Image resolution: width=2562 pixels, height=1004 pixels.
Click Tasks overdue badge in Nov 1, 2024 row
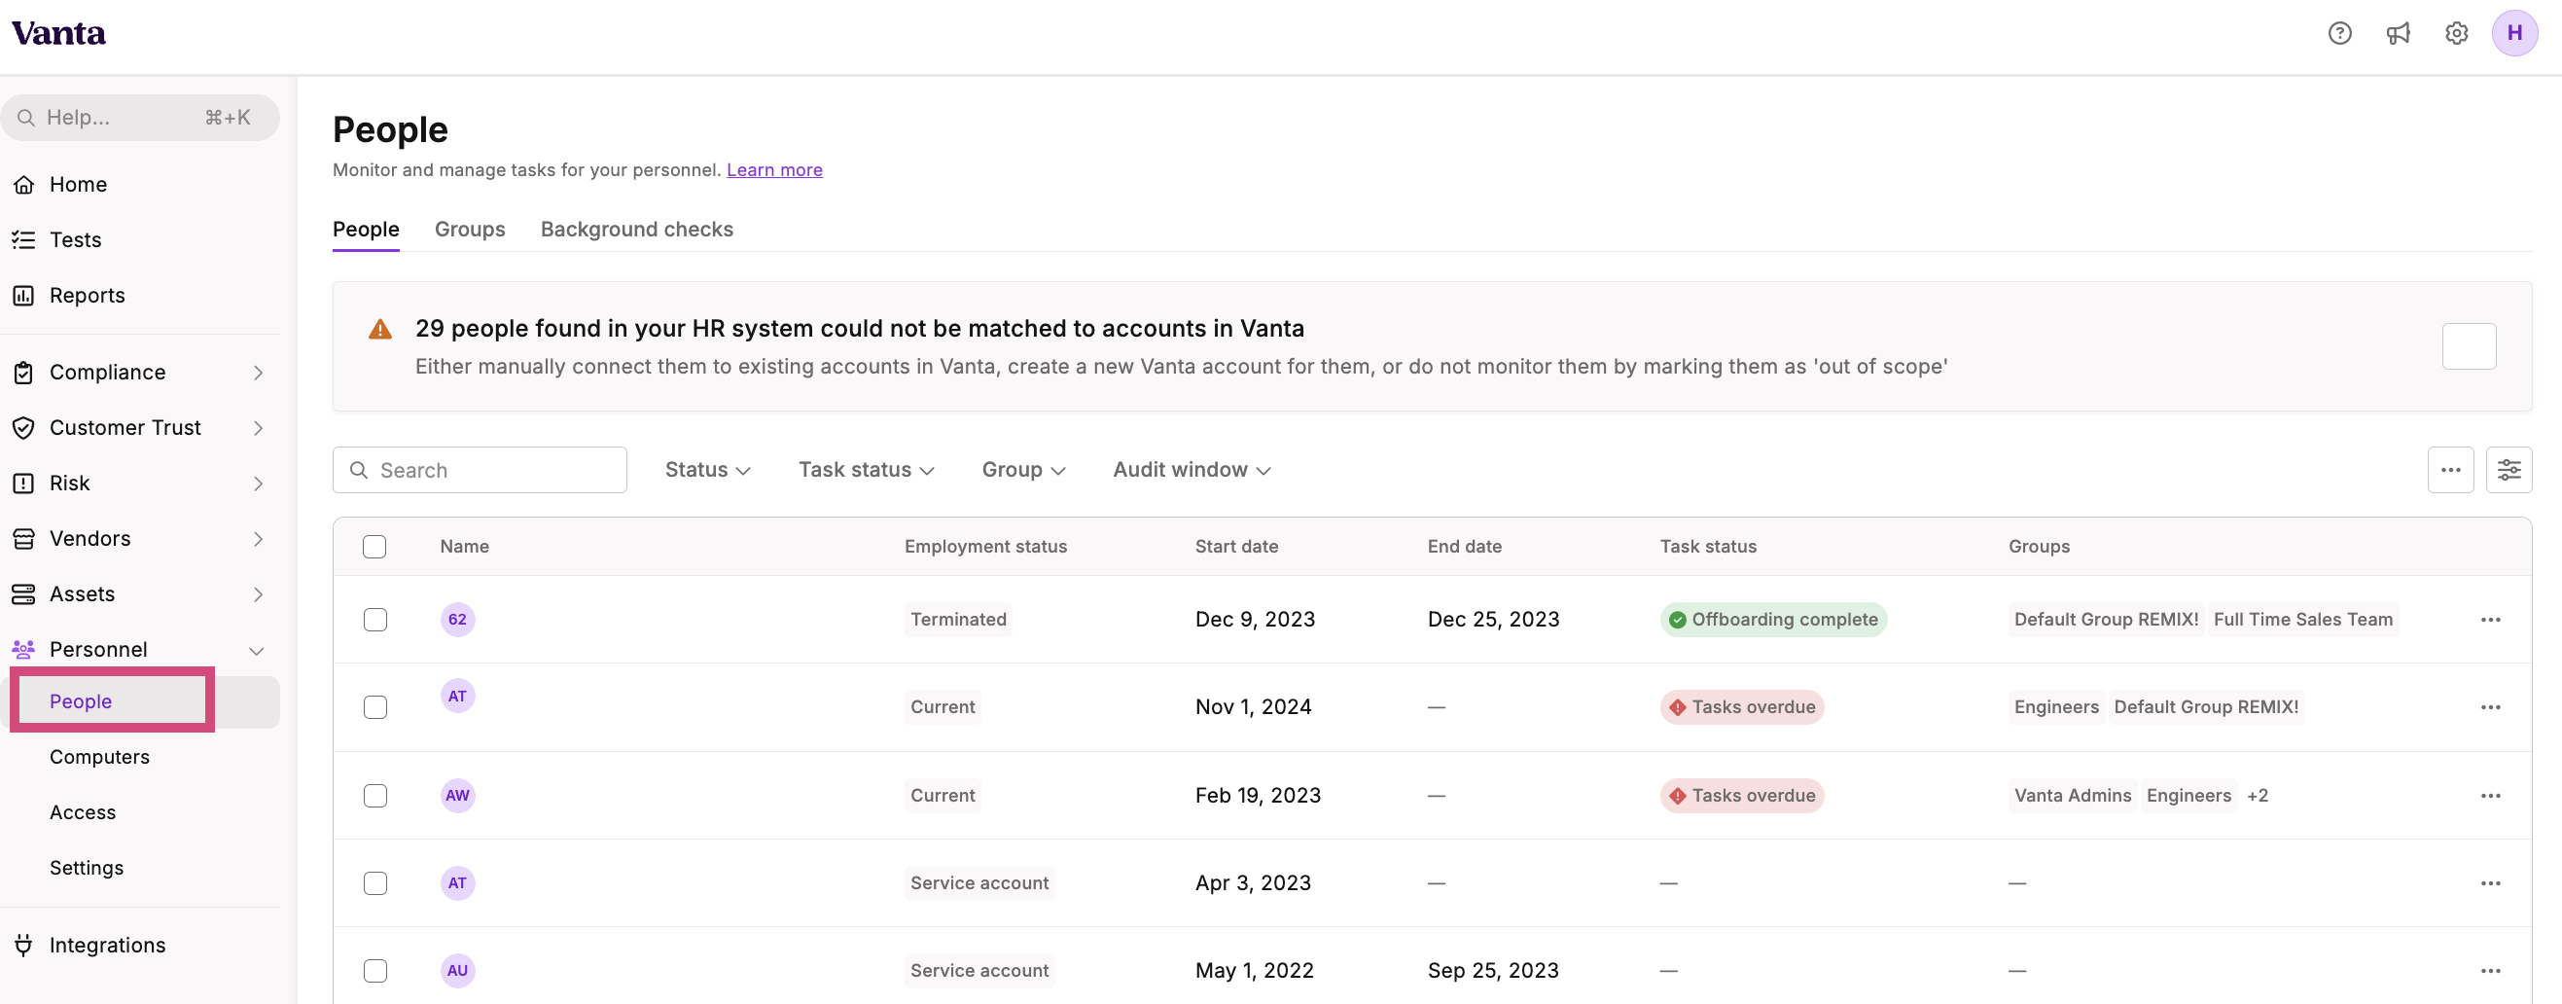pyautogui.click(x=1741, y=706)
